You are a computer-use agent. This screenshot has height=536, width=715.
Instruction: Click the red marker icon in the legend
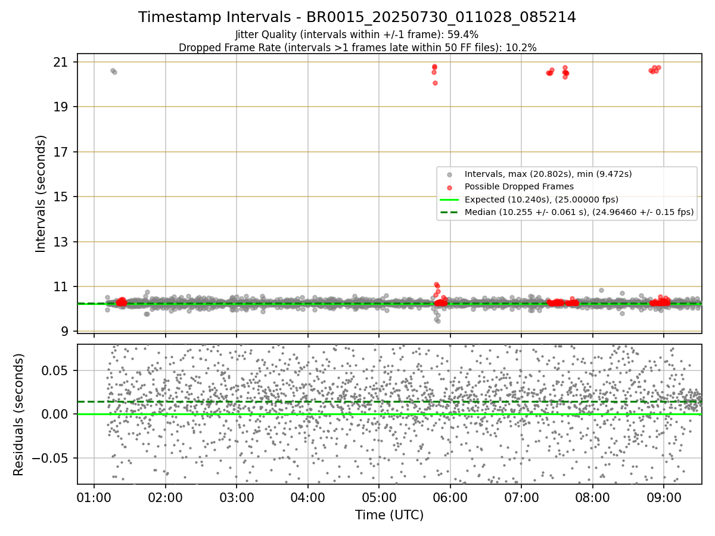pyautogui.click(x=450, y=187)
